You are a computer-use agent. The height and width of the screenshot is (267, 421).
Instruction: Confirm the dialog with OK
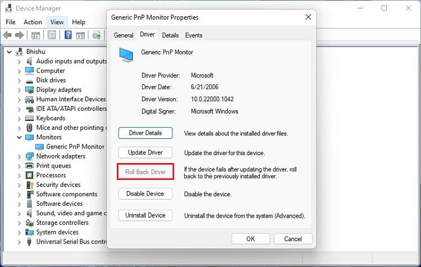[250, 239]
